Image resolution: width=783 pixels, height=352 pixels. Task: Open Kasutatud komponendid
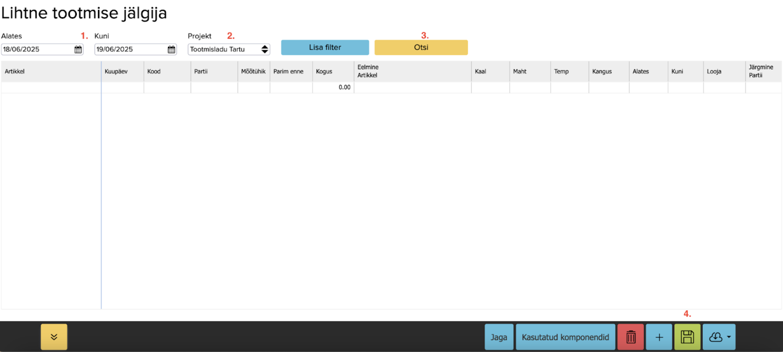(565, 337)
